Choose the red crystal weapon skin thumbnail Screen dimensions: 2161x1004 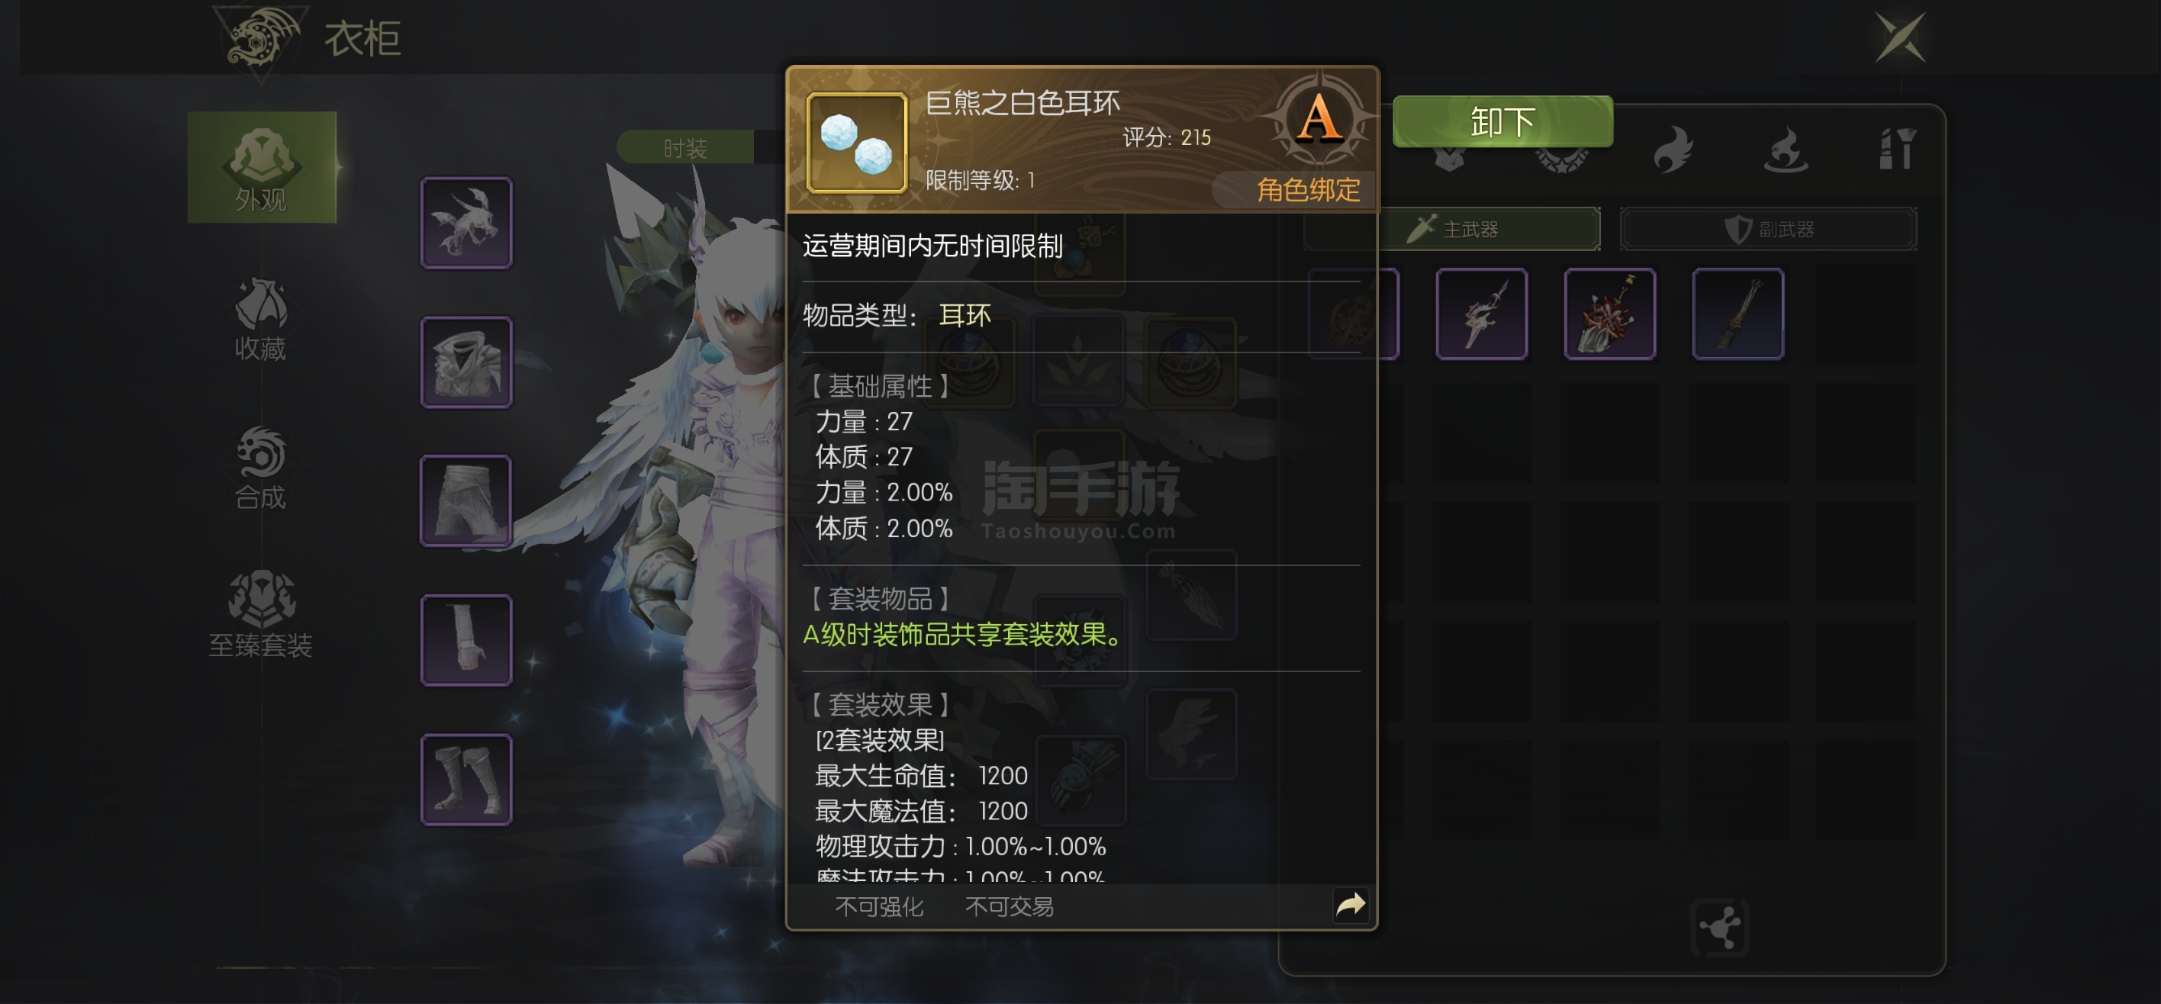point(1610,314)
